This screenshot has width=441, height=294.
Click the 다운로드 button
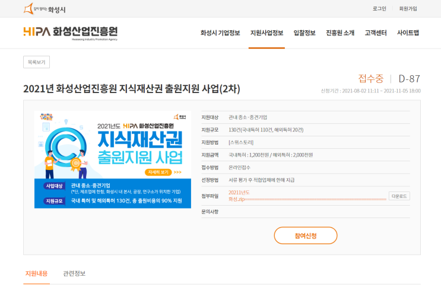tap(399, 196)
